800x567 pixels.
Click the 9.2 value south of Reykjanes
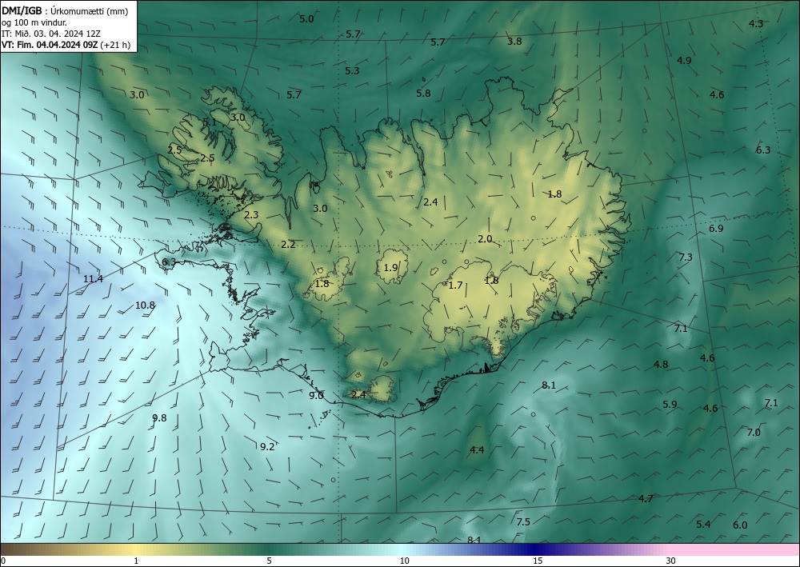click(x=267, y=447)
